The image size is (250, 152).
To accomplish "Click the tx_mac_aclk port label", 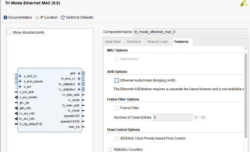I will (x=71, y=105).
